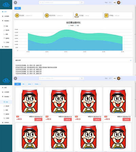This screenshot has height=152, width=136.
Task: Select the blue home tab in product list view
Action: 18,84
